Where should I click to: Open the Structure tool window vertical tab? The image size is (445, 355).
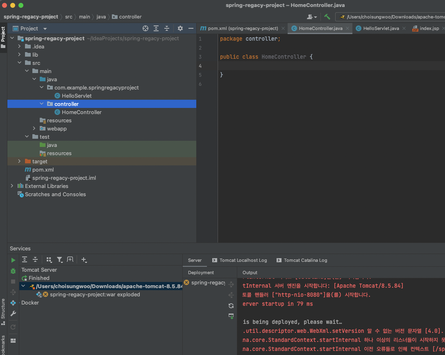pyautogui.click(x=3, y=311)
